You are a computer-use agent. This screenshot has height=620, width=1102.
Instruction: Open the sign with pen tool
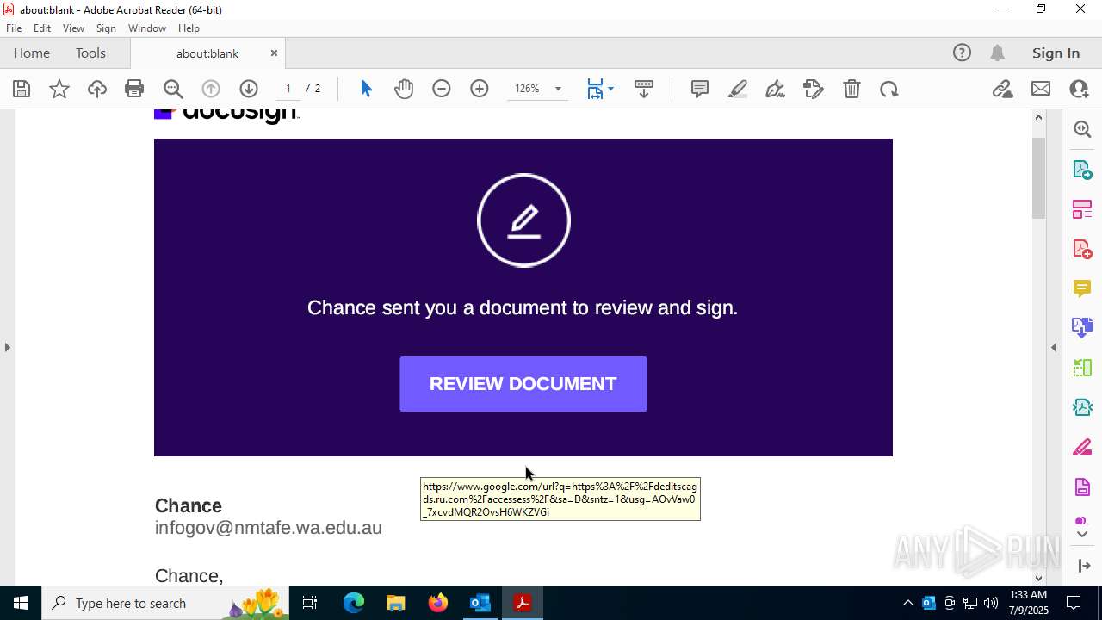pyautogui.click(x=775, y=89)
